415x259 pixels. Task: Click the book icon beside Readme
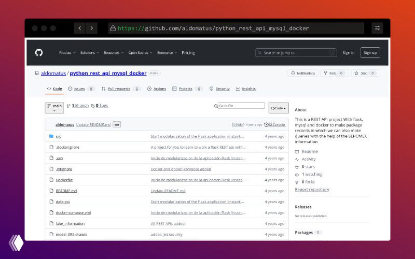click(297, 152)
